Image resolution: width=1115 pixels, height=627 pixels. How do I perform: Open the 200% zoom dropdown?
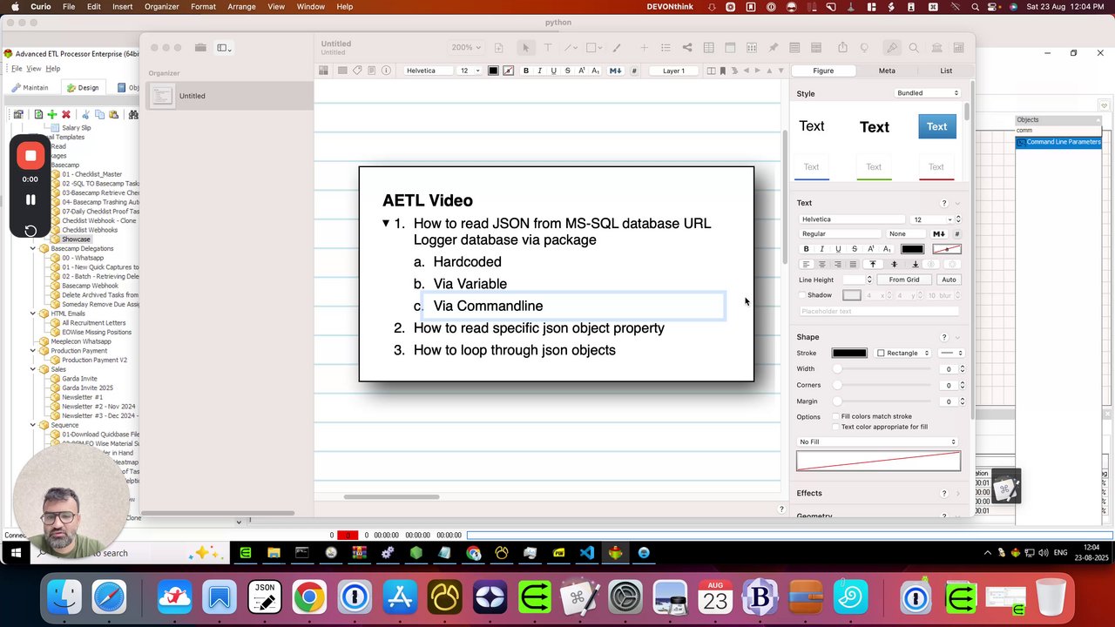465,48
